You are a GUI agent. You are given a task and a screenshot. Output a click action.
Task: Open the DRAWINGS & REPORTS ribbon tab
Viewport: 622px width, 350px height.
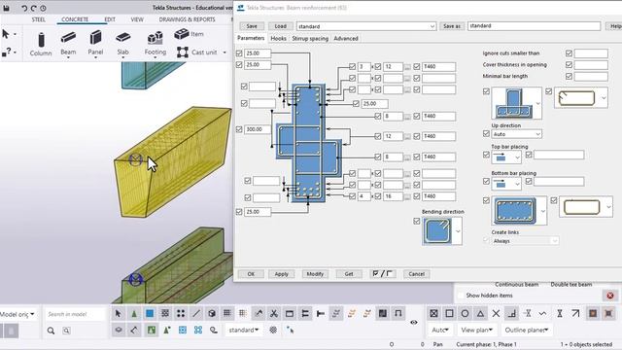point(187,19)
